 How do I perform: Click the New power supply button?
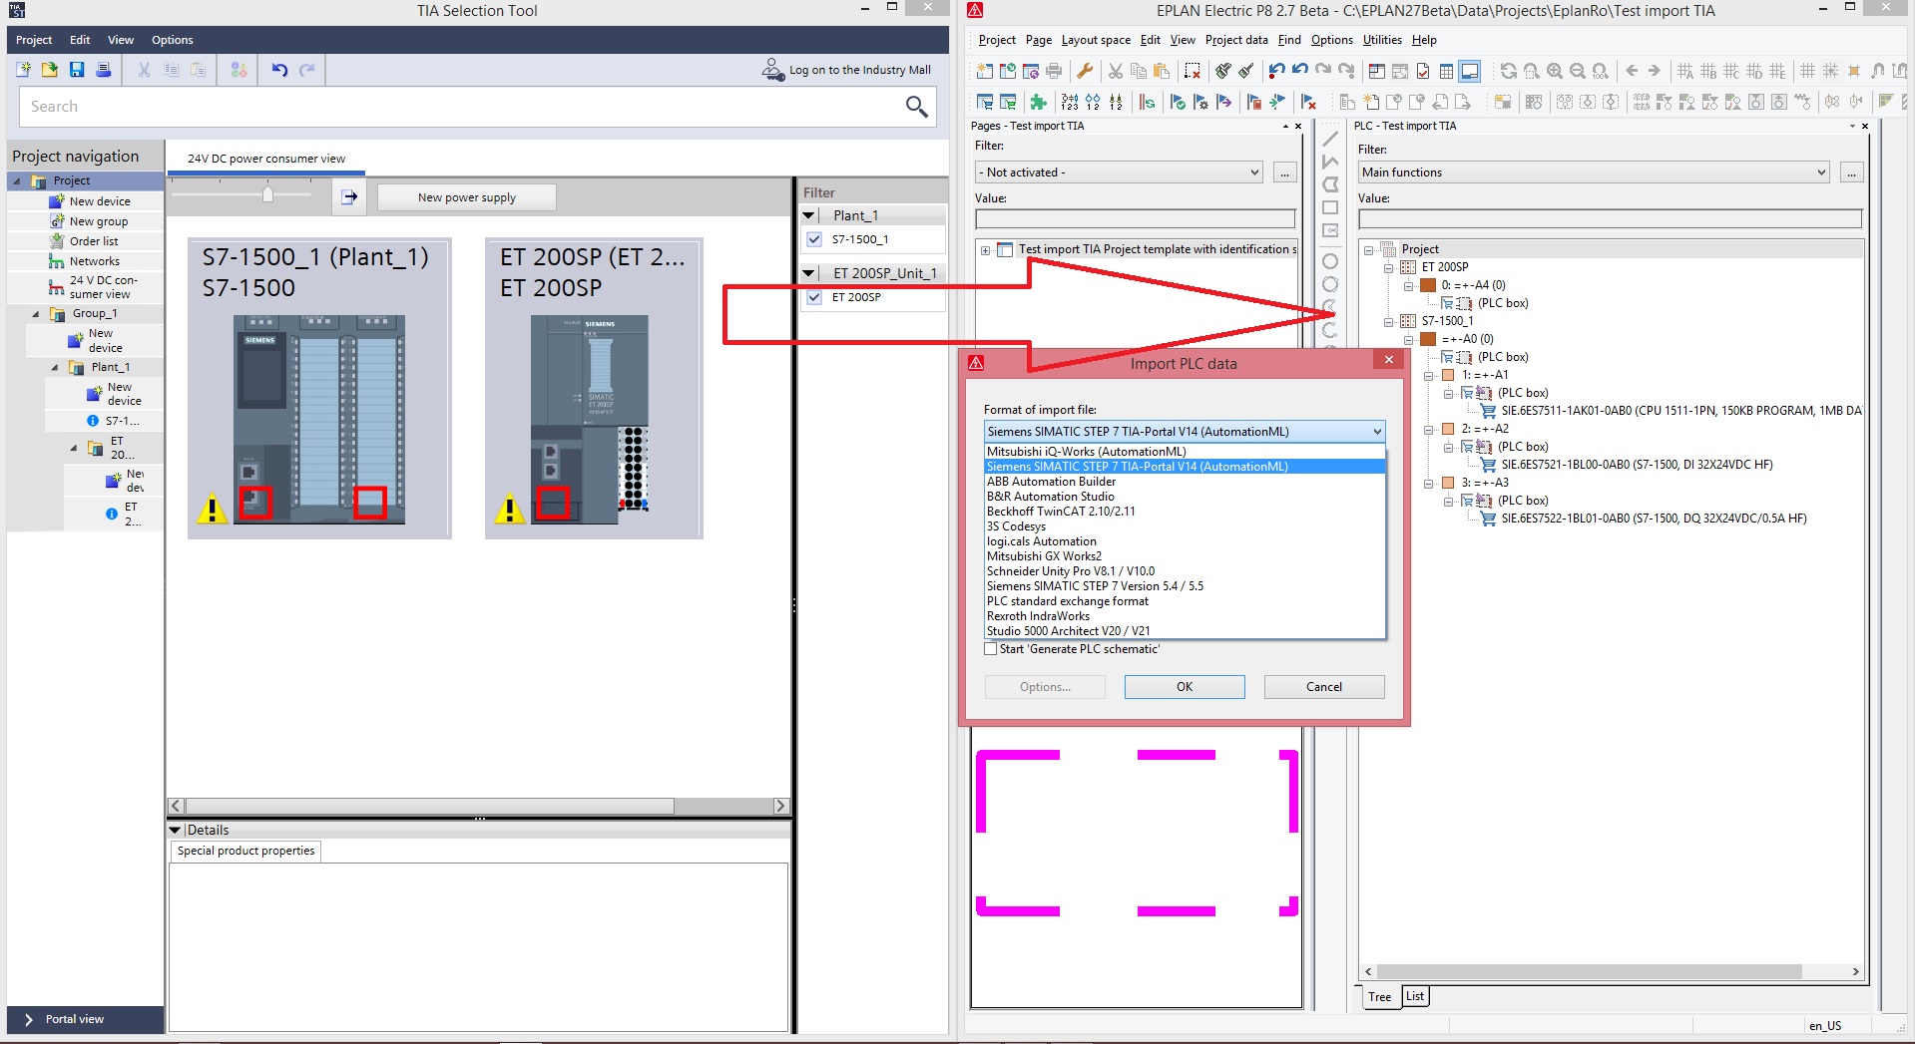467,197
